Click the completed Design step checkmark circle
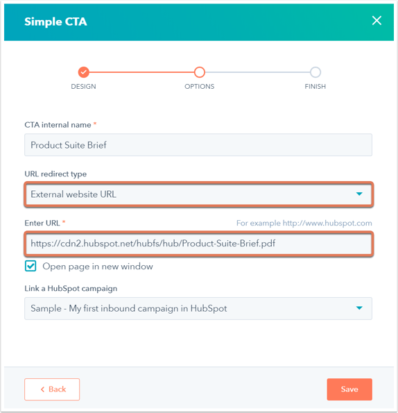Image resolution: width=398 pixels, height=413 pixels. [84, 72]
